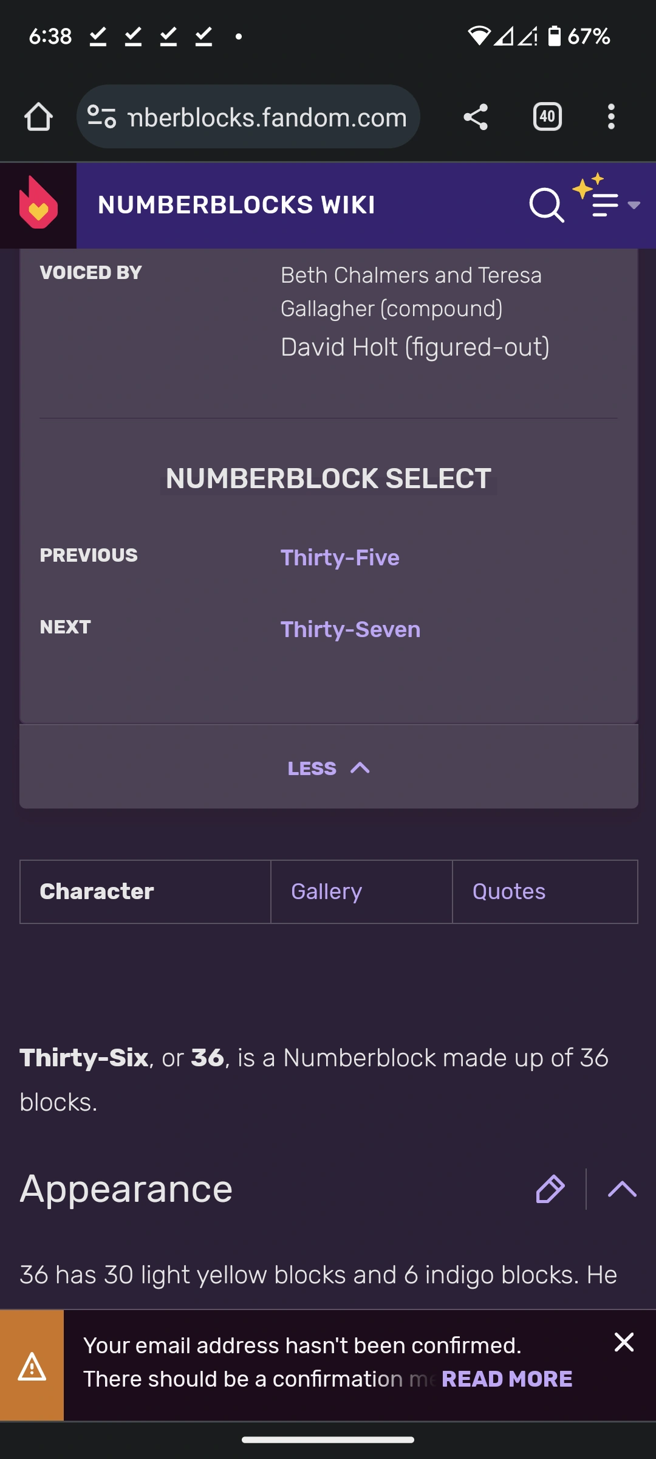Tap the browser home icon

pos(38,117)
